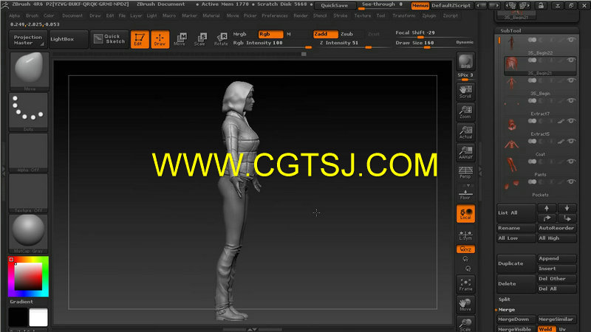Screen dimensions: 591x332
Task: Move subtool down with the down arrow
Action: [x=567, y=208]
